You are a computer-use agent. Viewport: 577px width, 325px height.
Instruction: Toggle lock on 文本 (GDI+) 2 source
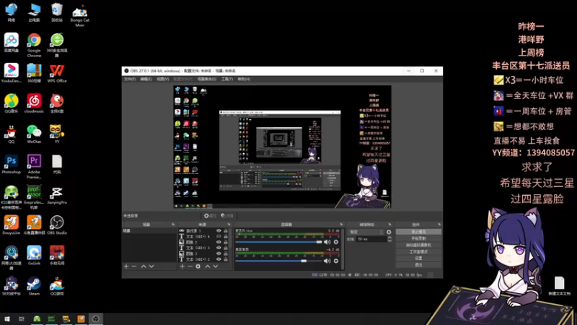tap(226, 259)
